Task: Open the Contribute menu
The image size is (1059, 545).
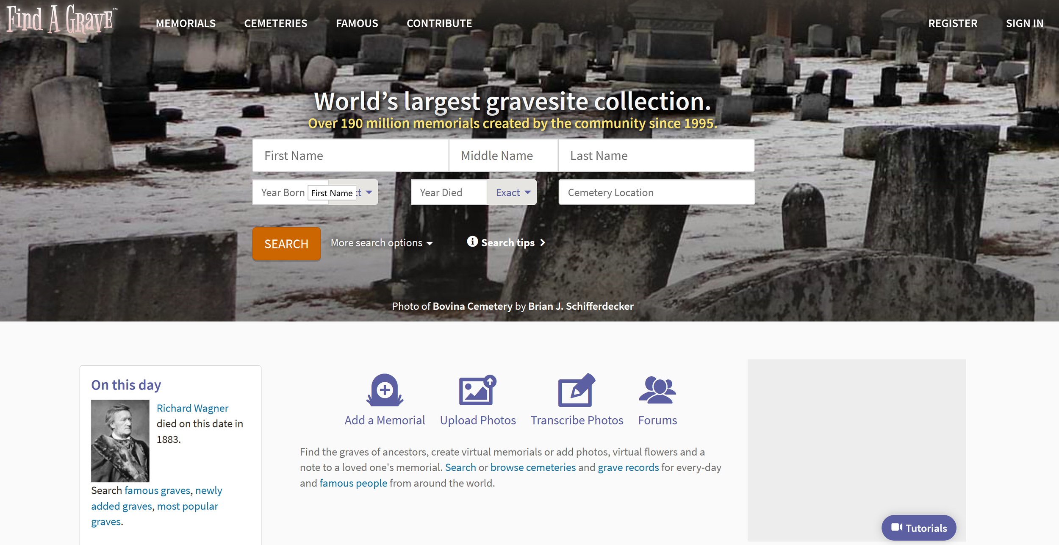Action: [439, 23]
